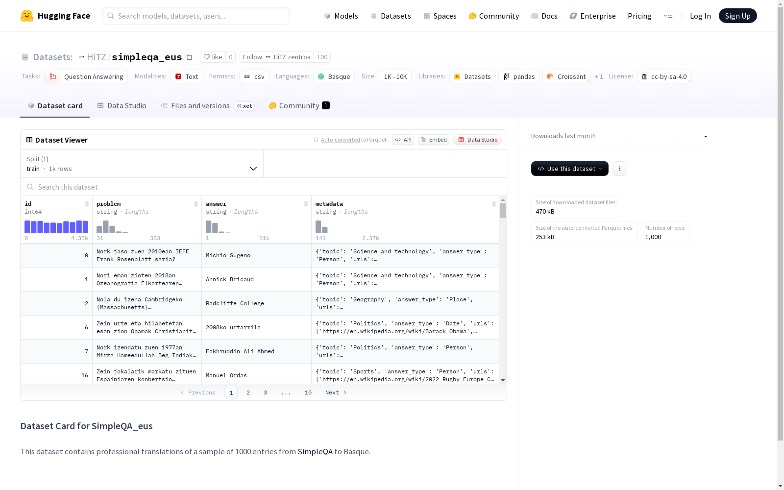784x490 pixels.
Task: Select the Croissant library tag
Action: 566,76
